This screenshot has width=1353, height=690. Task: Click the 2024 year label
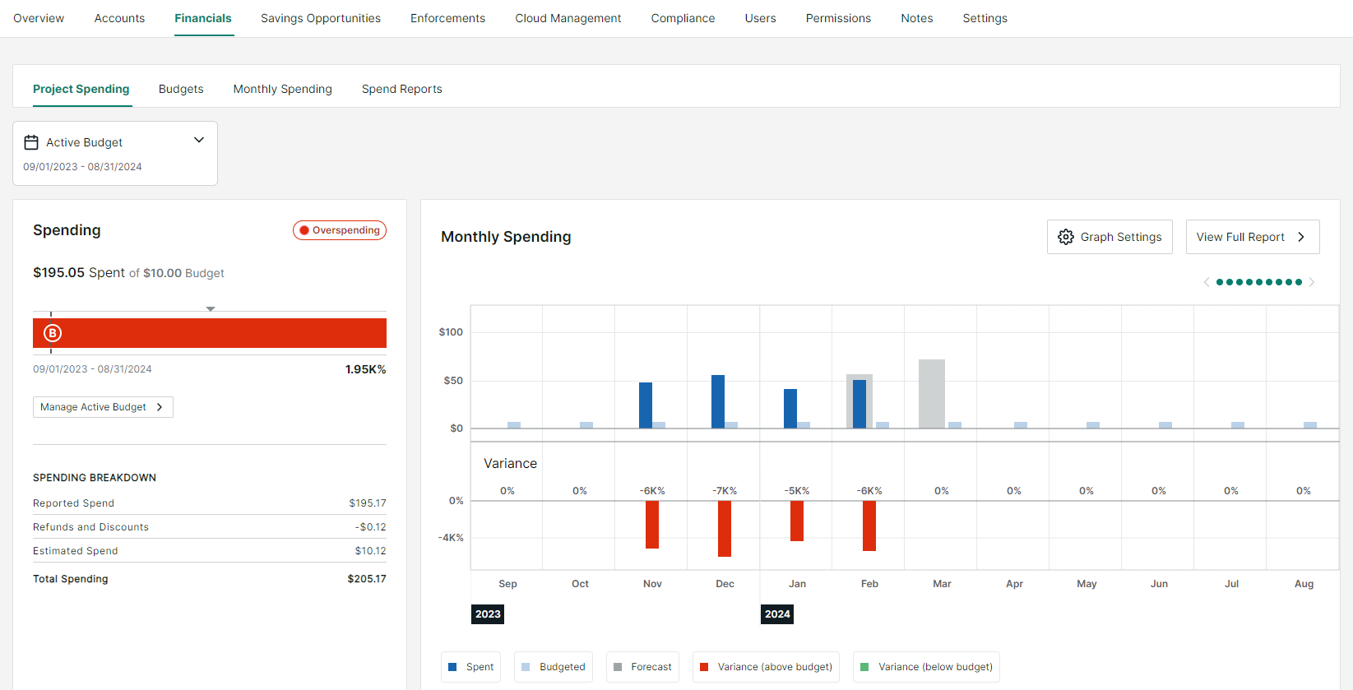click(x=777, y=614)
